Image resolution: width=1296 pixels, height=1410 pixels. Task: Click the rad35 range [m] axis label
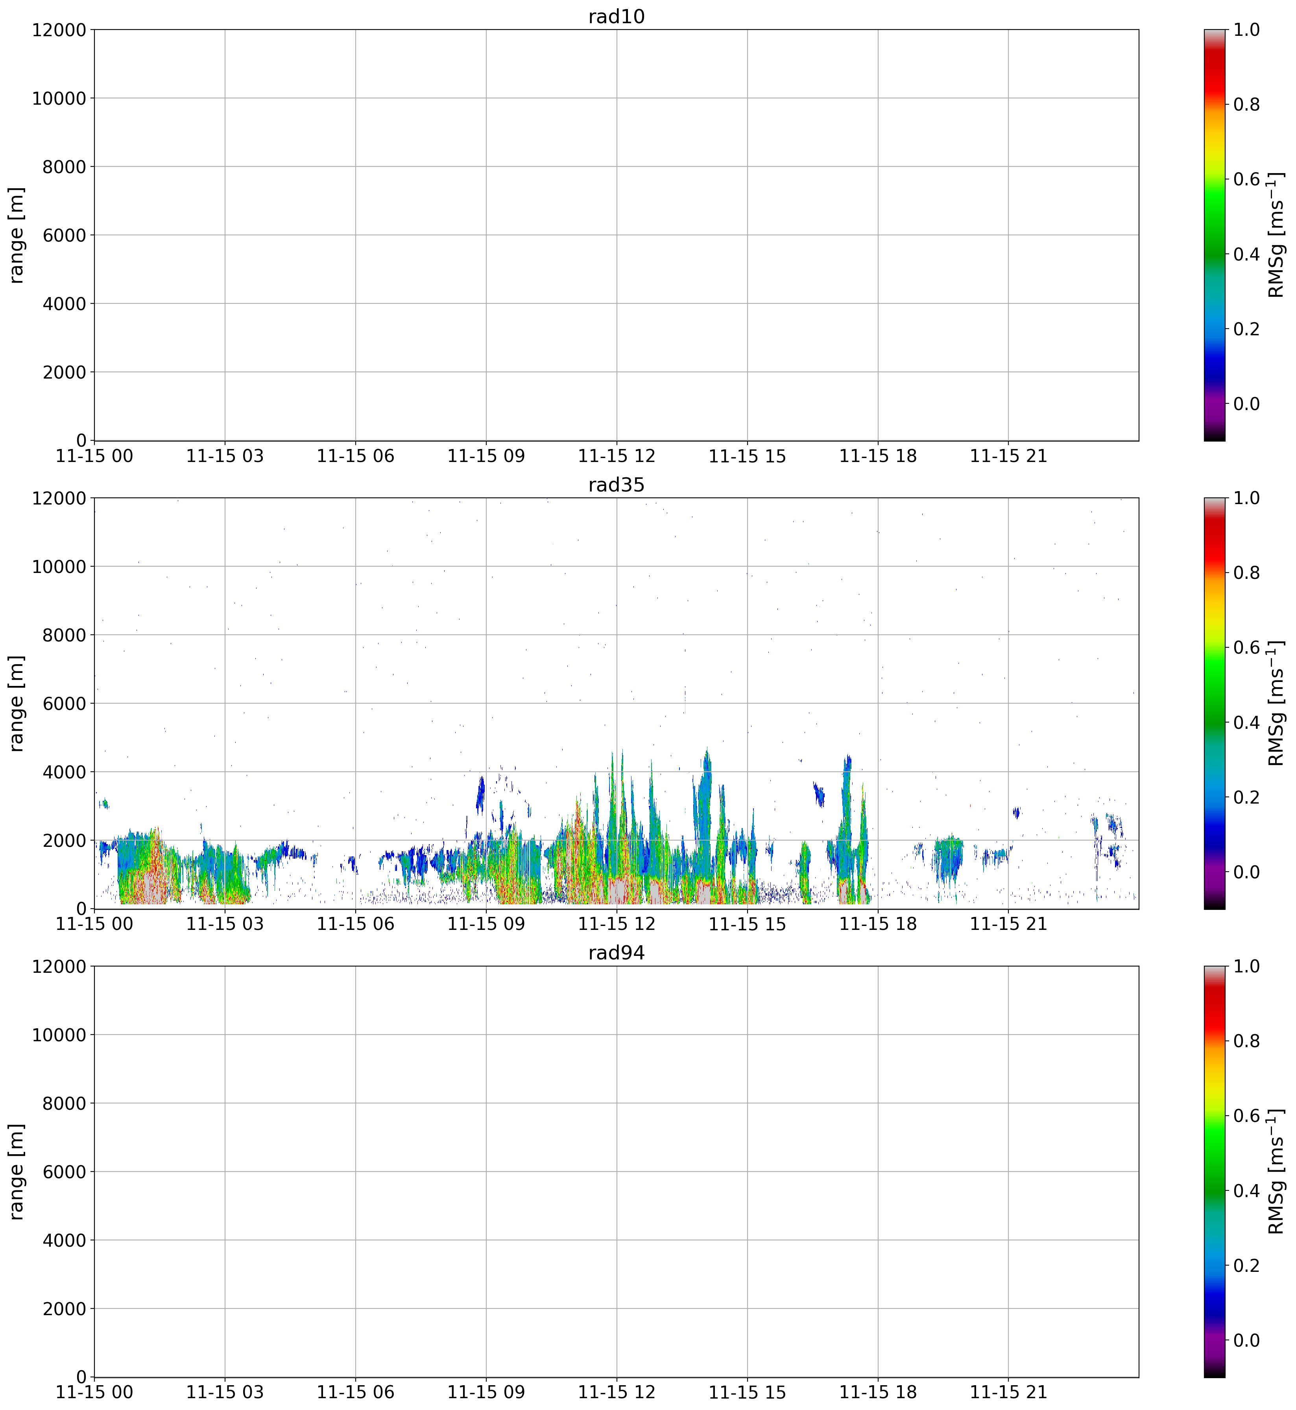pyautogui.click(x=16, y=704)
